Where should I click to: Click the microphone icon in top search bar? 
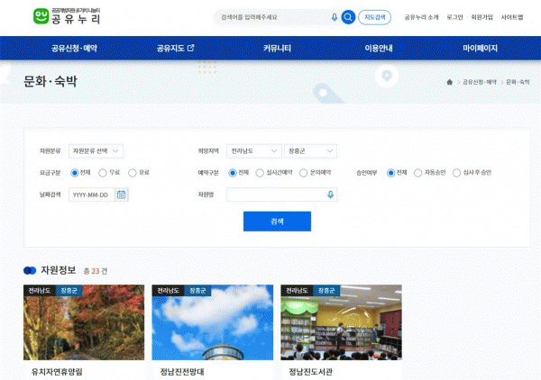[335, 17]
